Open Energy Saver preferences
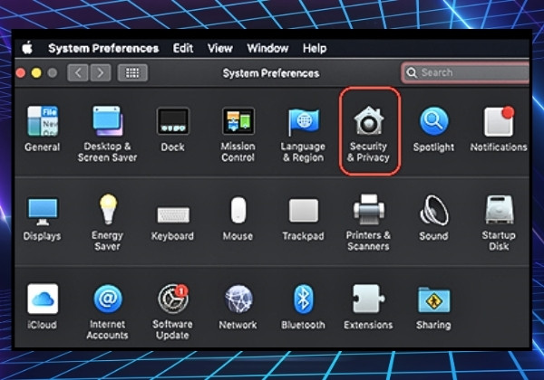 (x=108, y=223)
